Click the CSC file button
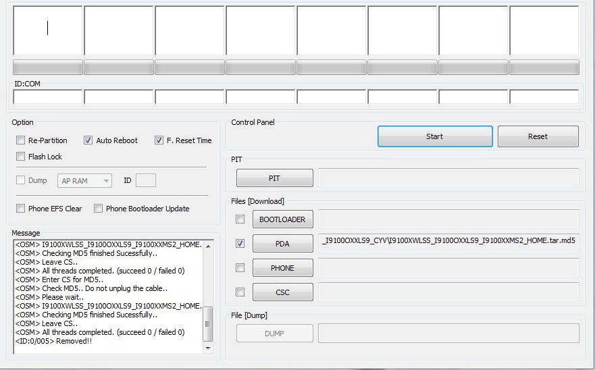This screenshot has width=595, height=370. coord(283,292)
